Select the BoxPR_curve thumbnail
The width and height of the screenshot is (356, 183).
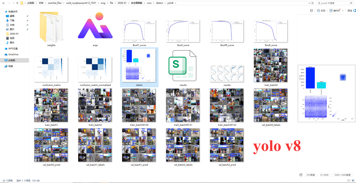point(227,31)
